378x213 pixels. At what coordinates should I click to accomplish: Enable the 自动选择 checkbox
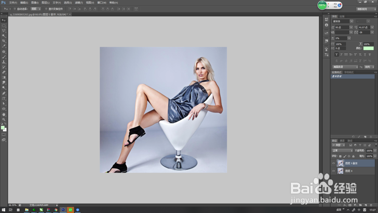pos(15,9)
